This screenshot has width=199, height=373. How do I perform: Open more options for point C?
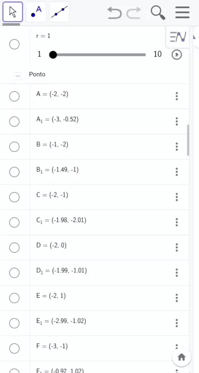click(177, 197)
